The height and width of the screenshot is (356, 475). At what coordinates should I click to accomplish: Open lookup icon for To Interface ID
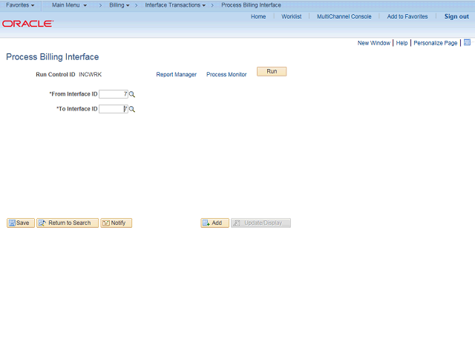point(132,109)
